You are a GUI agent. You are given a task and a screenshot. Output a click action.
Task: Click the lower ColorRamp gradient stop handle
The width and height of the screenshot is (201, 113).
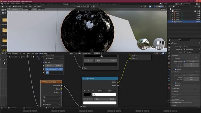coord(95,95)
